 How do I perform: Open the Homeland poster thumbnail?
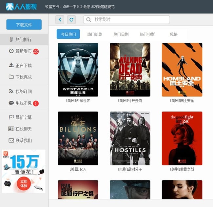click(182, 70)
